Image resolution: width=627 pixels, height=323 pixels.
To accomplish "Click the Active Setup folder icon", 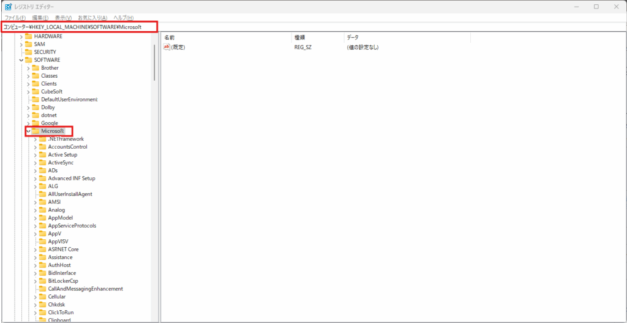I will pyautogui.click(x=42, y=154).
